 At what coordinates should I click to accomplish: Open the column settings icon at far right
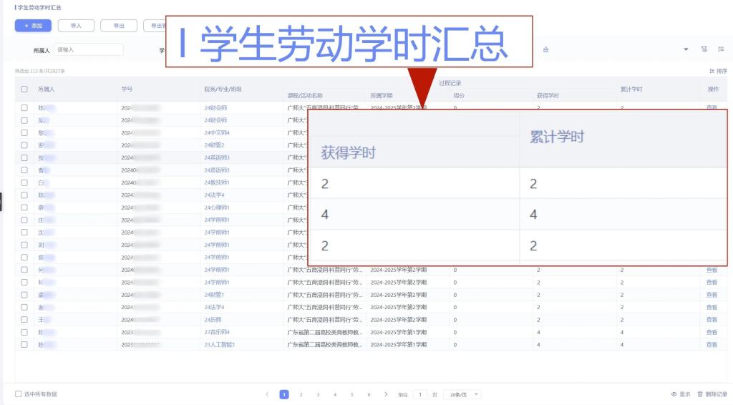[721, 49]
